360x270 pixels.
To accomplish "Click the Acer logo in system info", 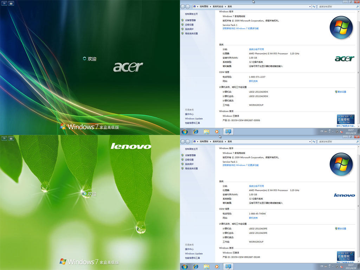I will tap(344, 58).
